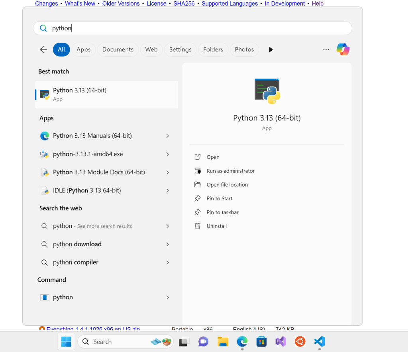Viewport: 408px width, 352px height.
Task: Open the Supported Languages link
Action: tap(230, 4)
